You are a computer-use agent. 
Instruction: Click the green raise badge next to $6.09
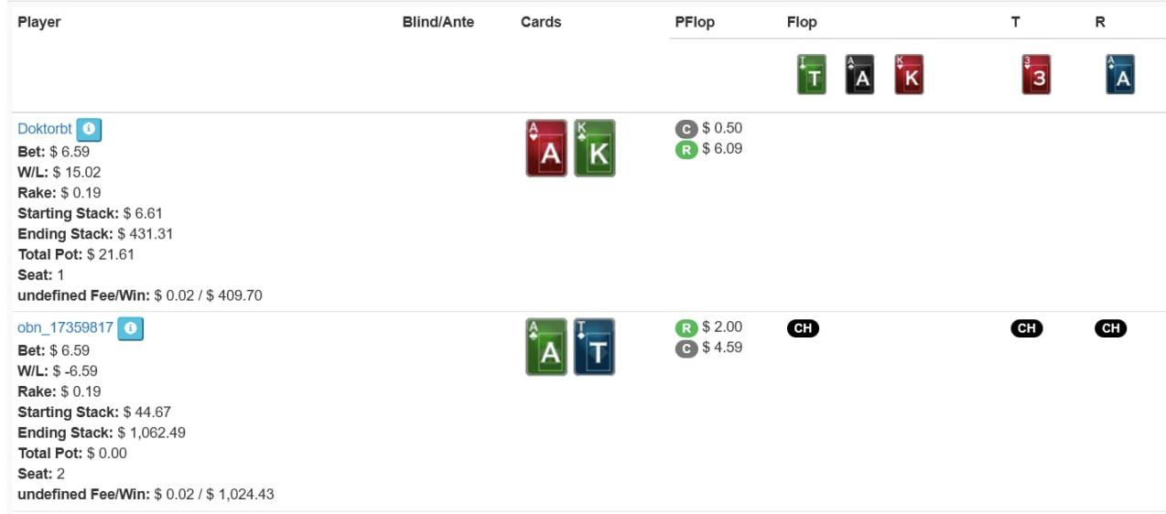pyautogui.click(x=686, y=149)
